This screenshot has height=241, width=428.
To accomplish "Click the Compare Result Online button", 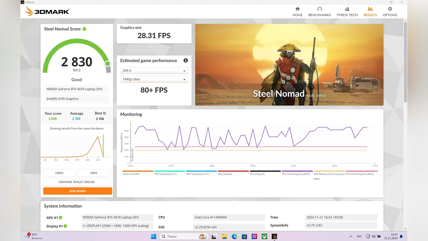I will (x=77, y=182).
